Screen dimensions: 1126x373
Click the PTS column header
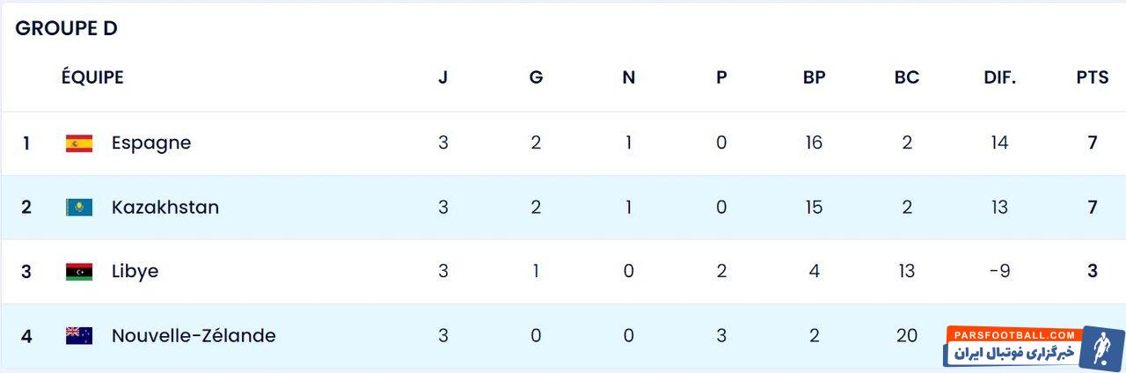1092,77
